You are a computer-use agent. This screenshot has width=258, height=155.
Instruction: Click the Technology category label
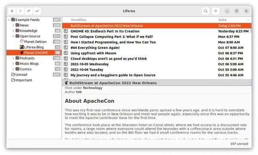[x=92, y=88]
